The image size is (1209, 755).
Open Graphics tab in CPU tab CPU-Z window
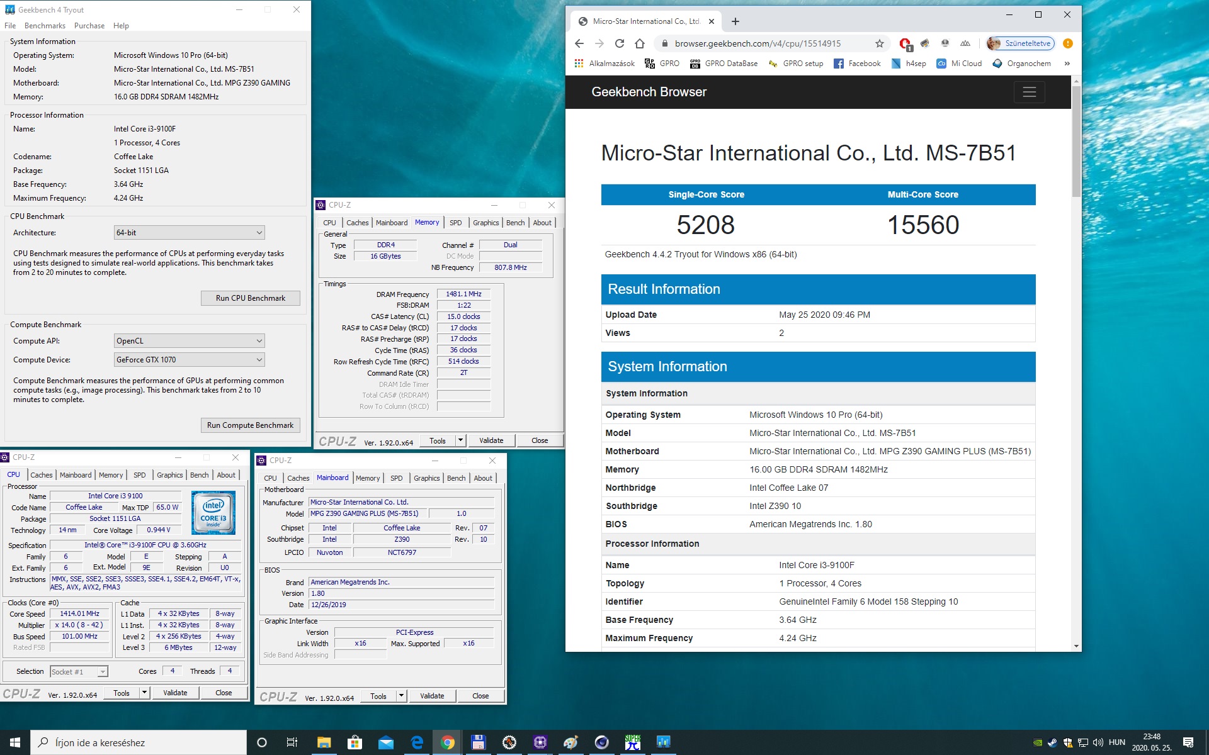[169, 475]
